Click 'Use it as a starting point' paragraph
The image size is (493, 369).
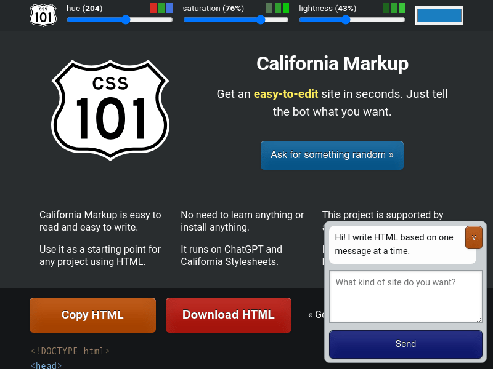tap(100, 255)
